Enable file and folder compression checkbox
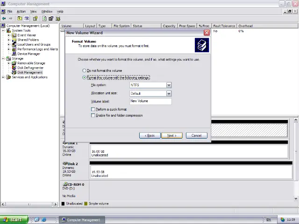Screen dimensions: 299x224 (x=93, y=115)
